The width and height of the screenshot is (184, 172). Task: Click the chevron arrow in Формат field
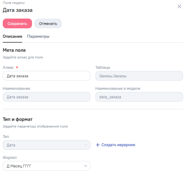(x=85, y=166)
